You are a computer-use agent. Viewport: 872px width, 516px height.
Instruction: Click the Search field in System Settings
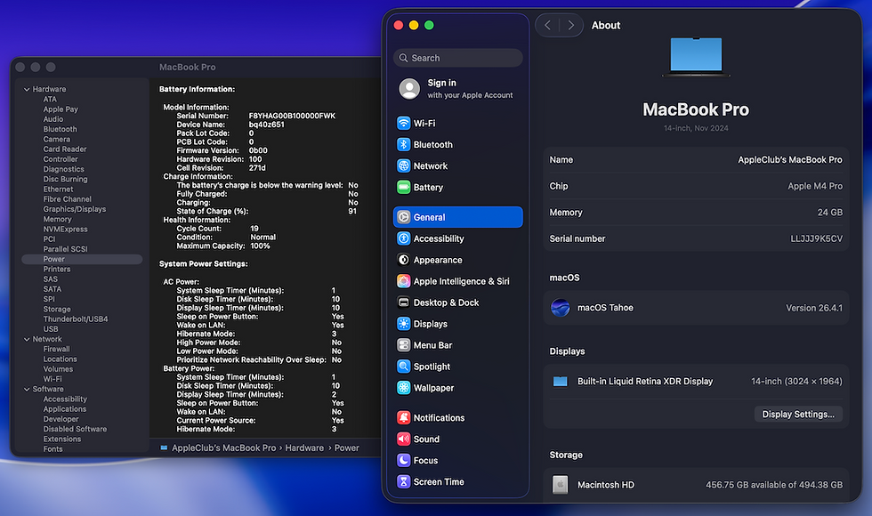click(x=457, y=58)
